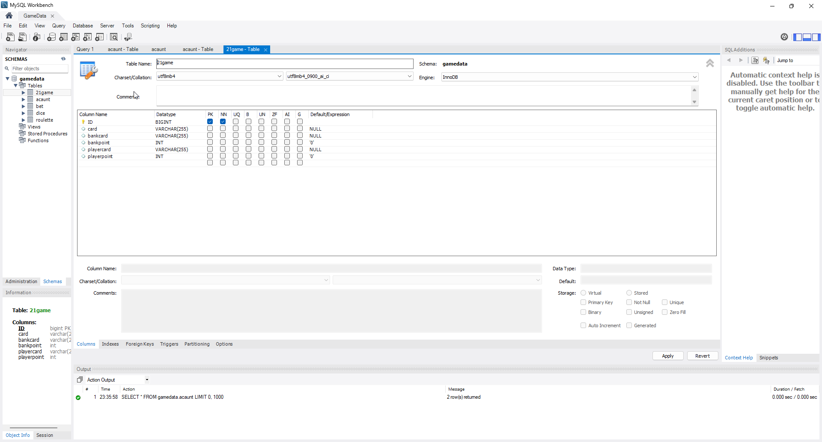
Task: Create a new function icon
Action: (100, 37)
